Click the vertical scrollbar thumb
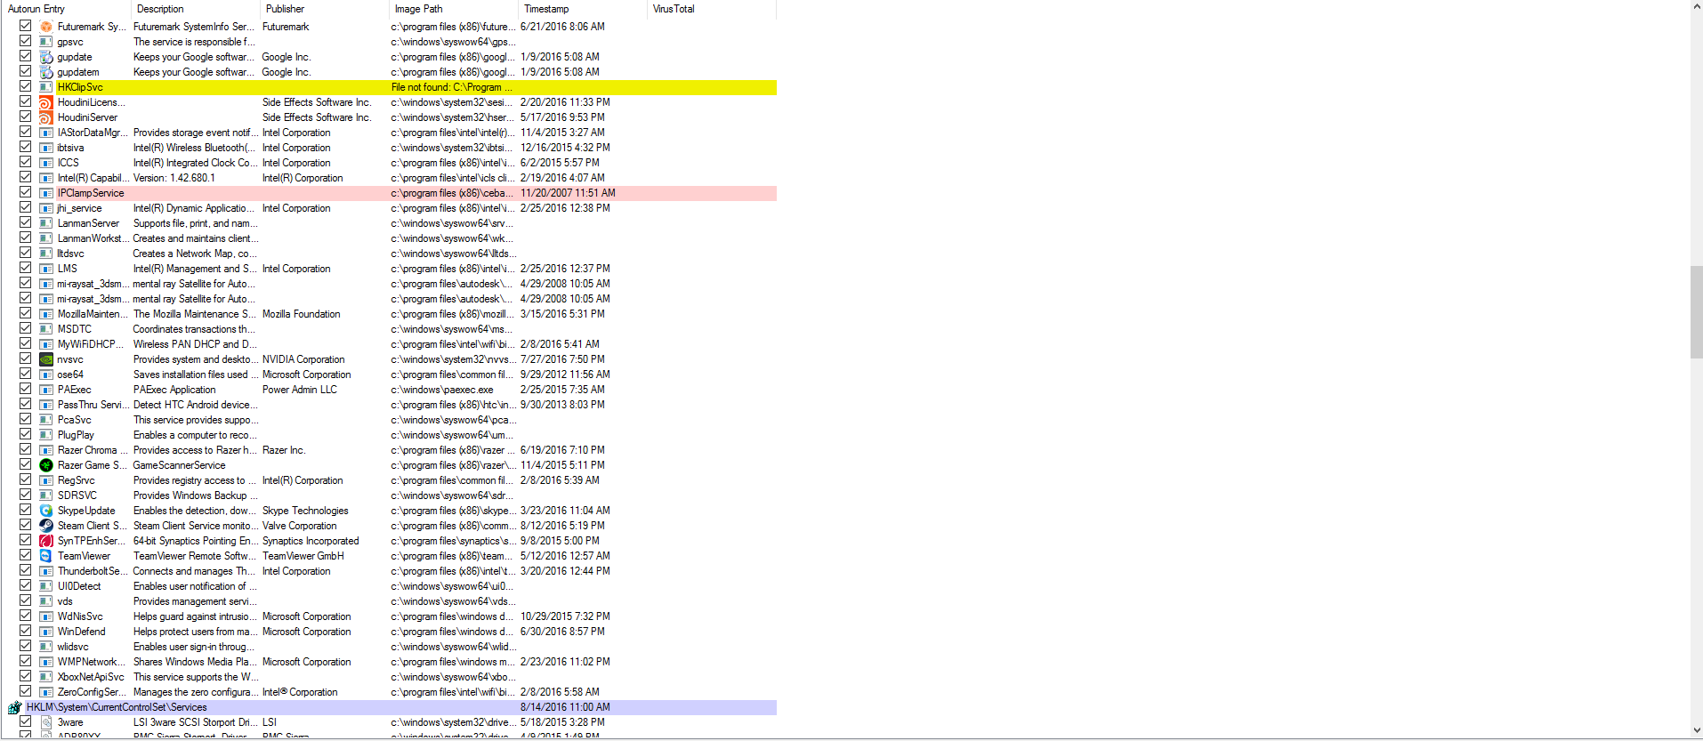 (1696, 311)
